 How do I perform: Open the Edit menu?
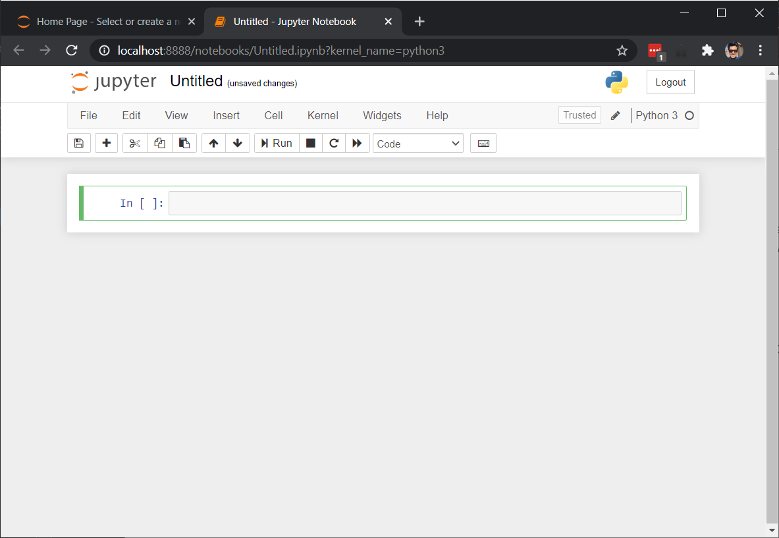click(x=131, y=115)
